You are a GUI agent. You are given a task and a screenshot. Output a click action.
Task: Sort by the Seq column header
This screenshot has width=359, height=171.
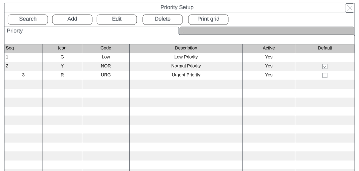pyautogui.click(x=23, y=48)
